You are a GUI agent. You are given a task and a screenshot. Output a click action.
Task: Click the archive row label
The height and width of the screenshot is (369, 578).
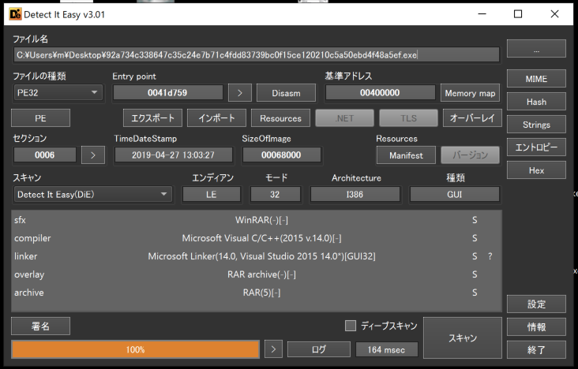pyautogui.click(x=28, y=293)
